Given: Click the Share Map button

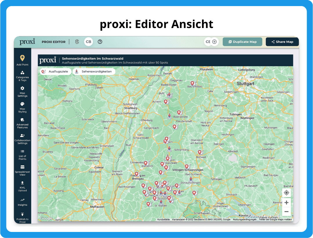Looking at the screenshot, I should (x=282, y=42).
